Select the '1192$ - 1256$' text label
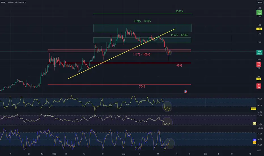264x156 pixels. (179, 35)
